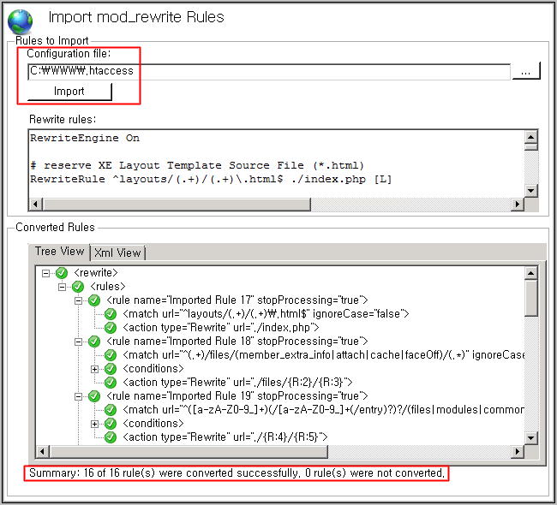Click the Configuration file path field
Viewport: 557px width, 505px height.
(269, 71)
